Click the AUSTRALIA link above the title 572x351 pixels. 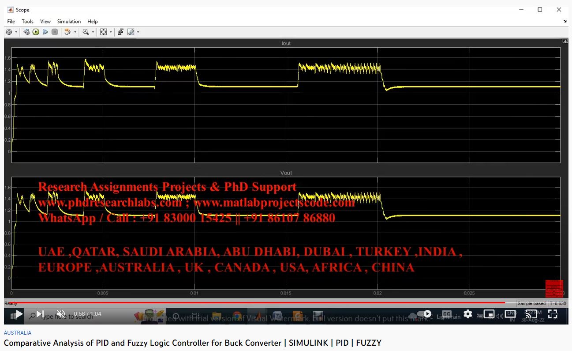point(18,333)
